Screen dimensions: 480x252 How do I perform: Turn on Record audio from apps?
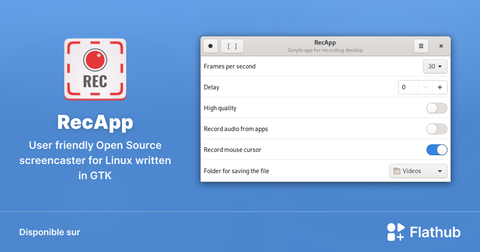(436, 129)
